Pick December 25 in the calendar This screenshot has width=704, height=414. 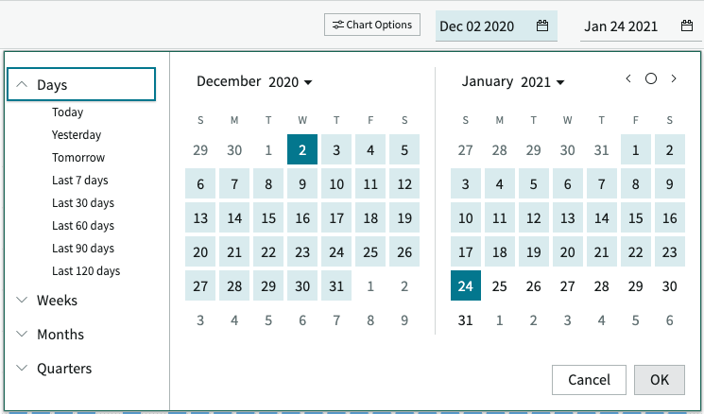tap(370, 252)
